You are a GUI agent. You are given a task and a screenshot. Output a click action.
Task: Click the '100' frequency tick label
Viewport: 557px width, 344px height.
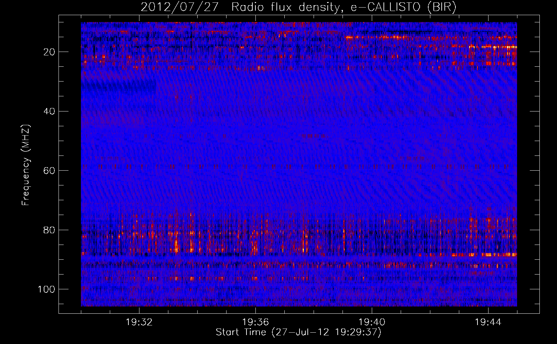pyautogui.click(x=46, y=289)
